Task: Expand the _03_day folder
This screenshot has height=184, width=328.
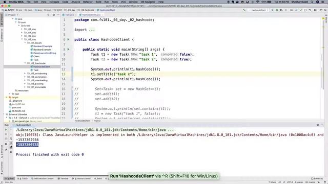Action: pos(22,29)
